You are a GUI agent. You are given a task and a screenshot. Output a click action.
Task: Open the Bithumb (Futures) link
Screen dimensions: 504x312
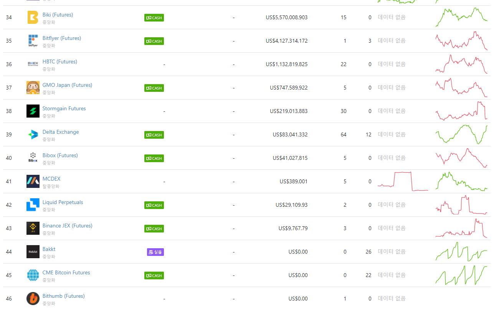pyautogui.click(x=64, y=296)
